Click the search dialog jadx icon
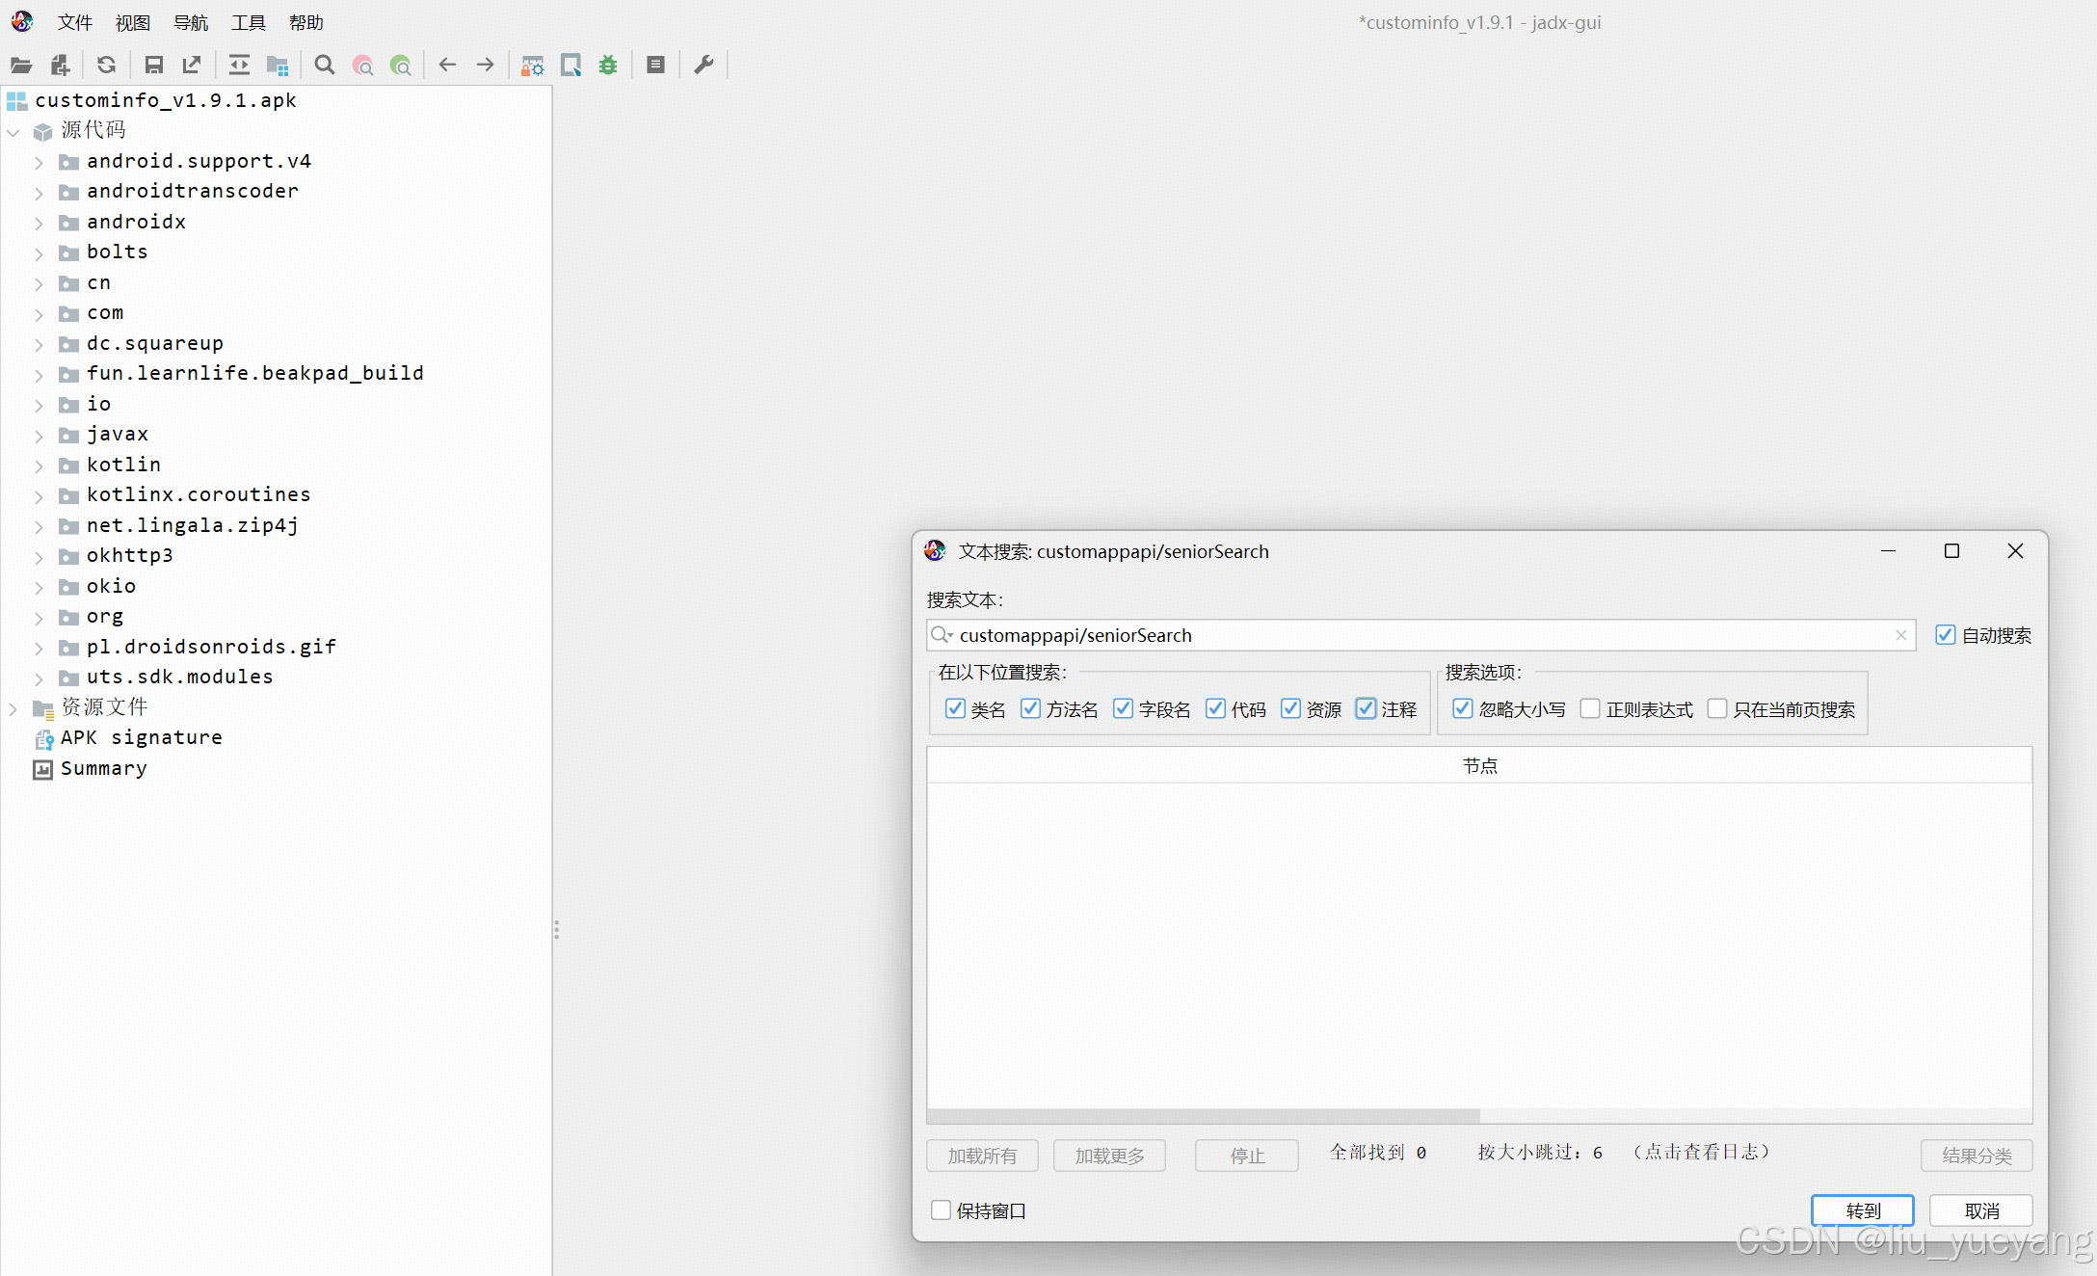Image resolution: width=2097 pixels, height=1276 pixels. pyautogui.click(x=935, y=551)
